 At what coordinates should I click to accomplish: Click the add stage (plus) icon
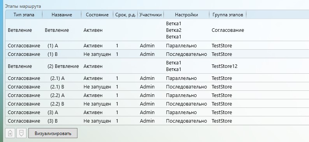tap(10, 133)
